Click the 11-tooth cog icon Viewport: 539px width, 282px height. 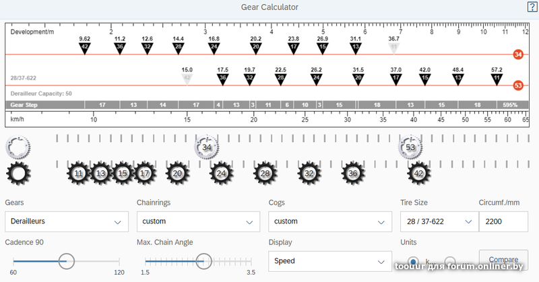coord(79,173)
